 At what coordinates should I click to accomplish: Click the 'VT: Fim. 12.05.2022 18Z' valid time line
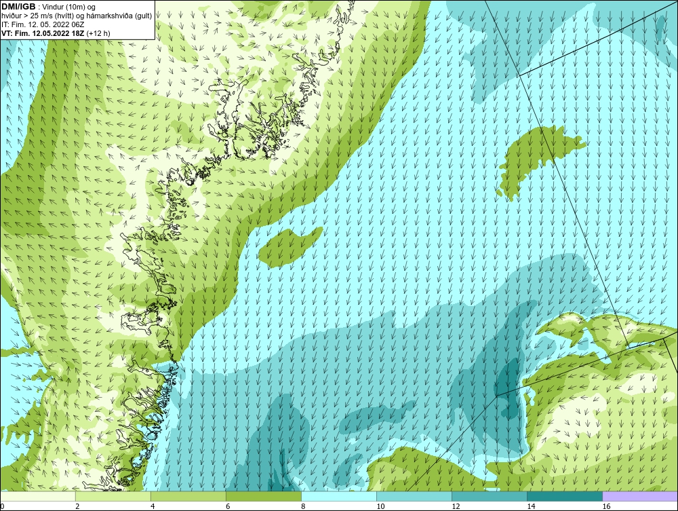(43, 33)
